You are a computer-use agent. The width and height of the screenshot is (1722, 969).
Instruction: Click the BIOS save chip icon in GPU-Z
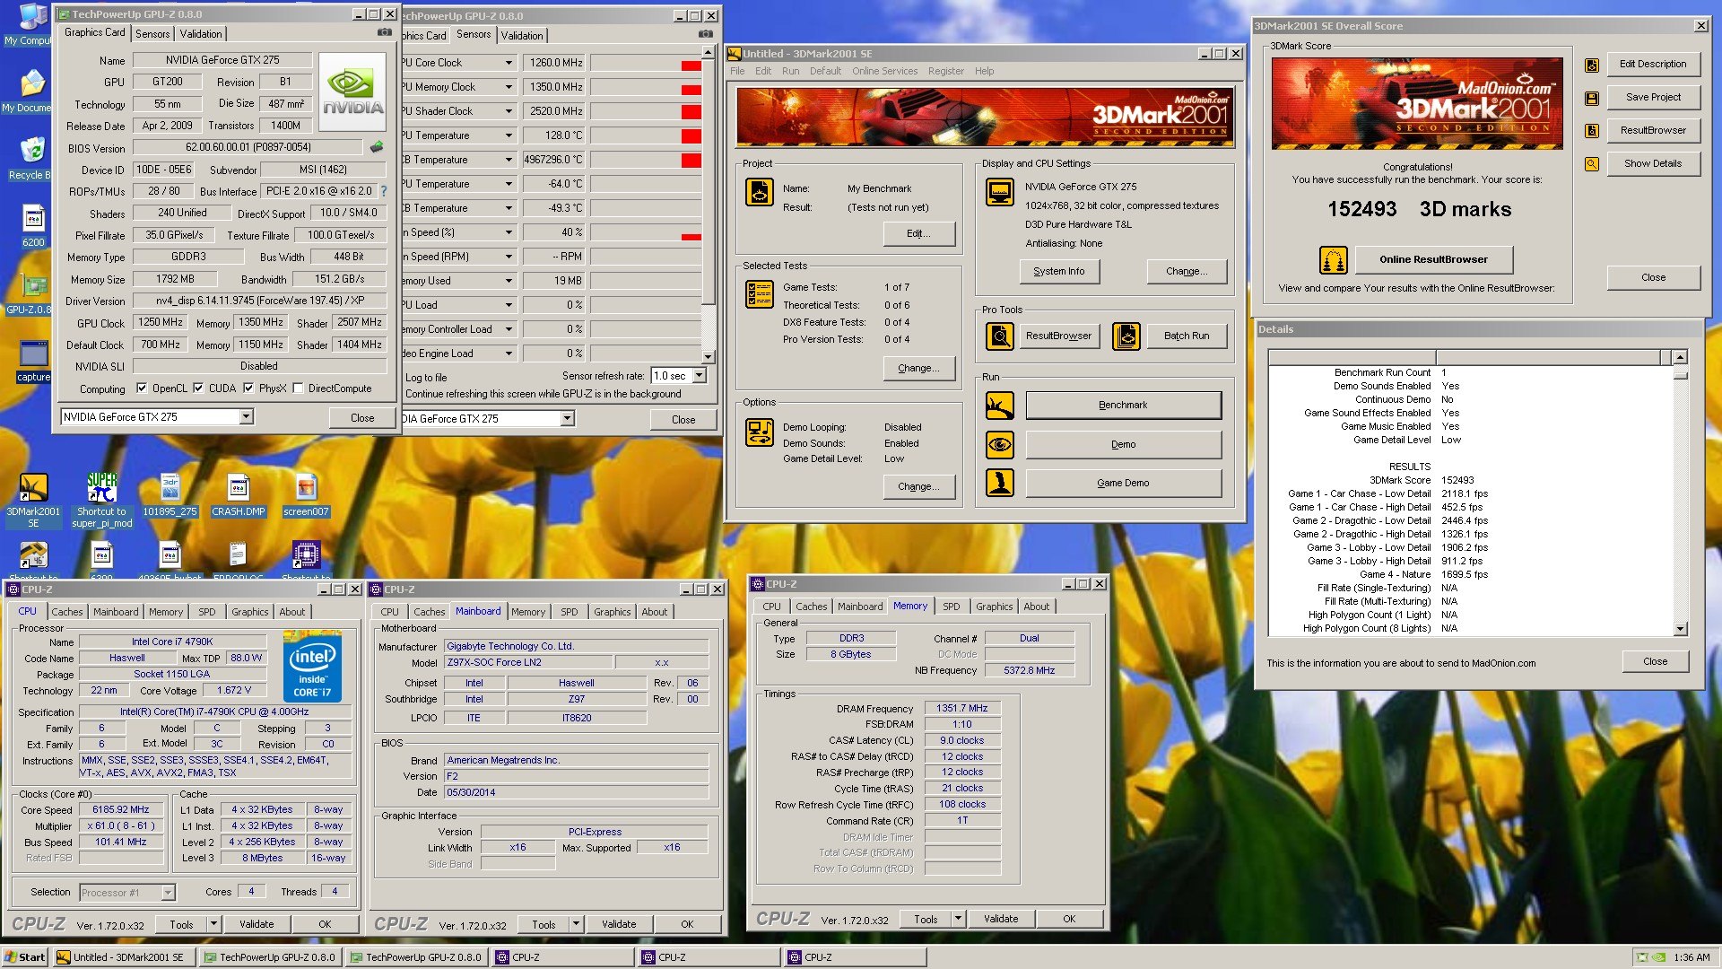coord(377,146)
